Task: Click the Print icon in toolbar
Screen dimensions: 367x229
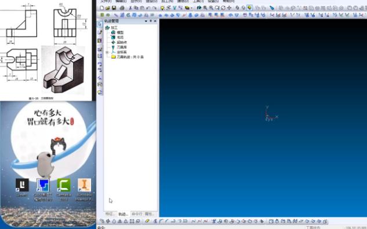Action: pos(122,8)
